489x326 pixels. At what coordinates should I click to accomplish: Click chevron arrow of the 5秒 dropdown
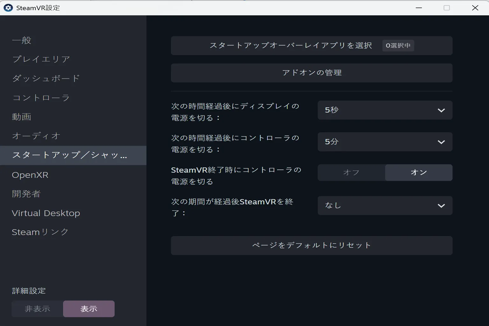tap(441, 110)
